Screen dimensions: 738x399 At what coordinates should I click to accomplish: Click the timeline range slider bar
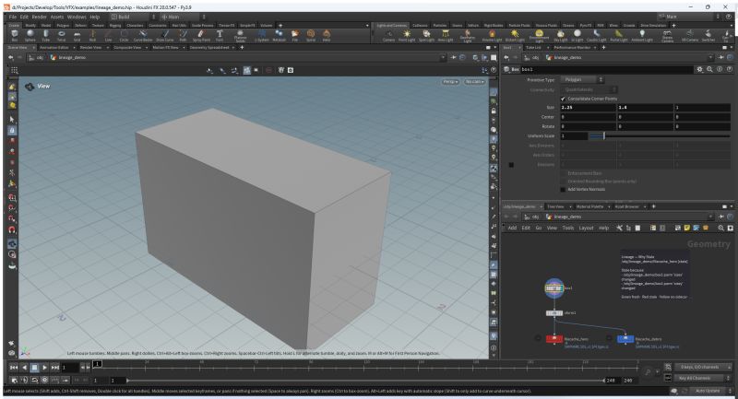coord(364,381)
